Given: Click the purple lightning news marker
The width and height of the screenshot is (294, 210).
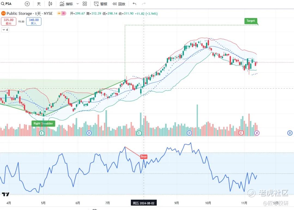Looking at the screenshot, I should (257, 133).
